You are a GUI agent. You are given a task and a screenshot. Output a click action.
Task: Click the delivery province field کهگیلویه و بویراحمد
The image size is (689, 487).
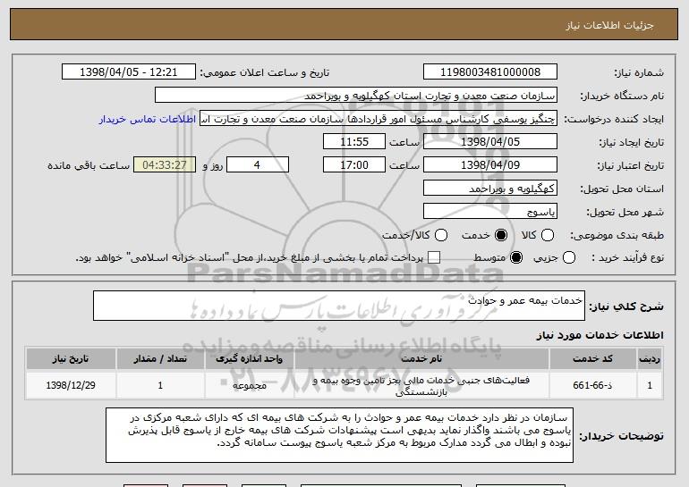(x=490, y=189)
